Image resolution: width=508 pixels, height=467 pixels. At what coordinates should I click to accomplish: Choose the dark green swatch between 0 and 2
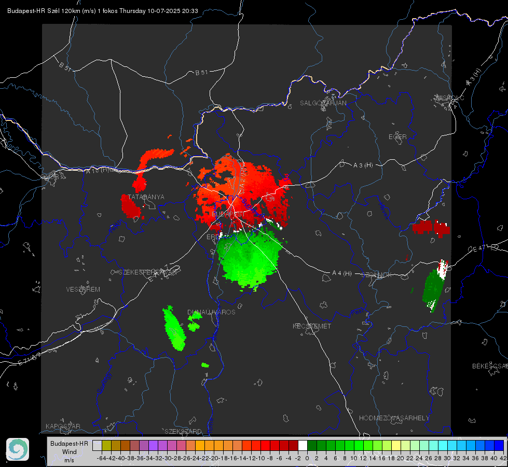pyautogui.click(x=312, y=445)
